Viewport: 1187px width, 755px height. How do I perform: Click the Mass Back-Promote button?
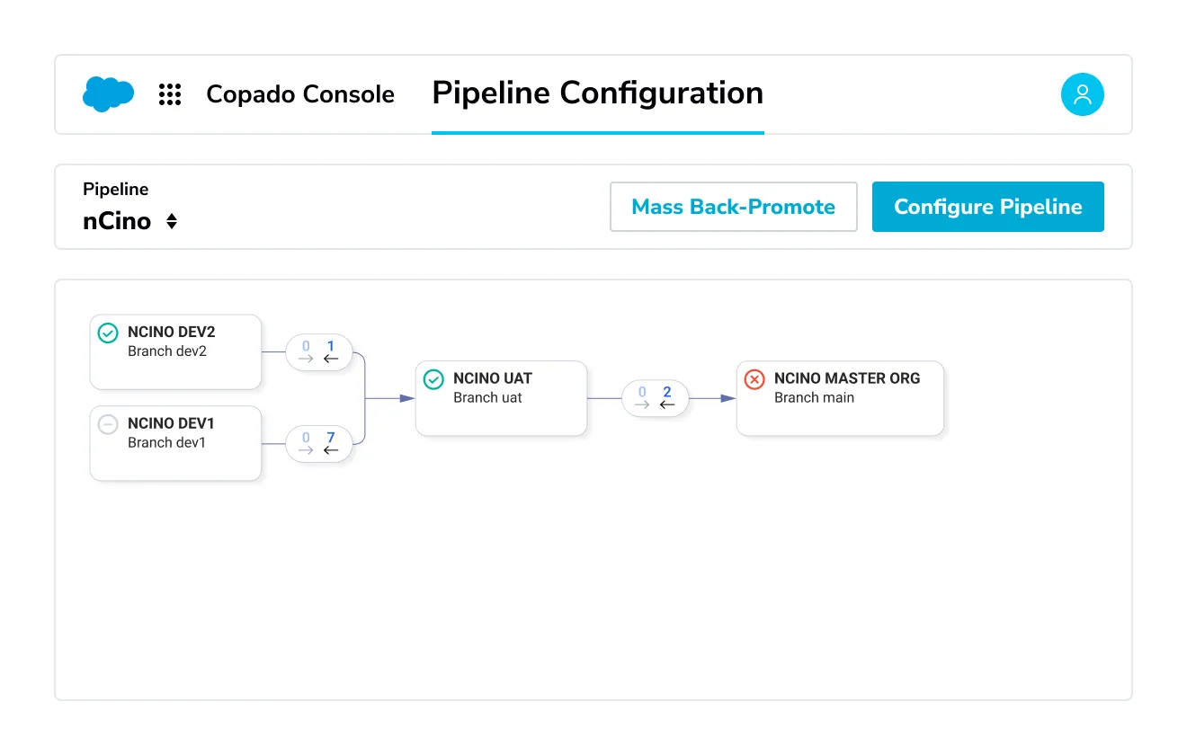tap(733, 207)
